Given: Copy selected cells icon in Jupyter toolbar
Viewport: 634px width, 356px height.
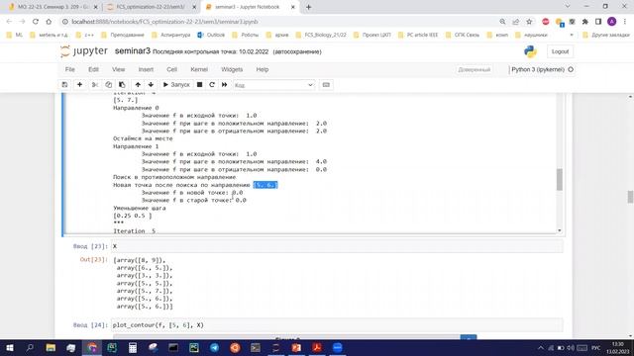Looking at the screenshot, I should (x=108, y=85).
